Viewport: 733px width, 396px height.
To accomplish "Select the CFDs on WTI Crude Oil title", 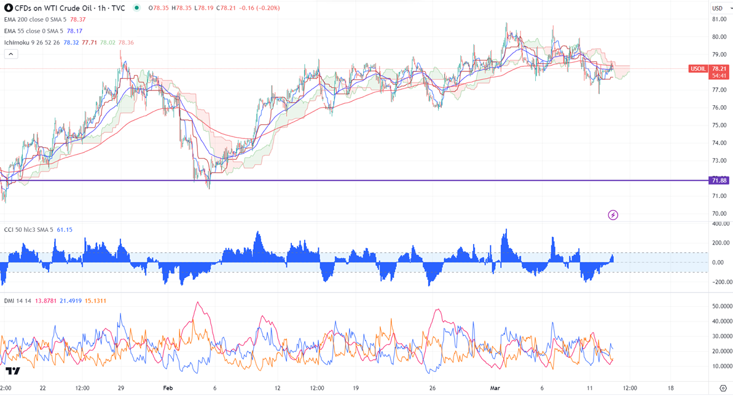I will click(69, 8).
